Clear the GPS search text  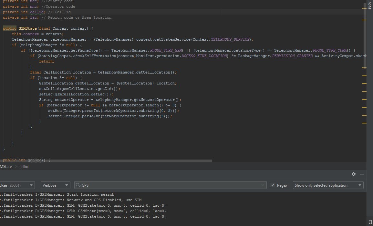point(262,185)
